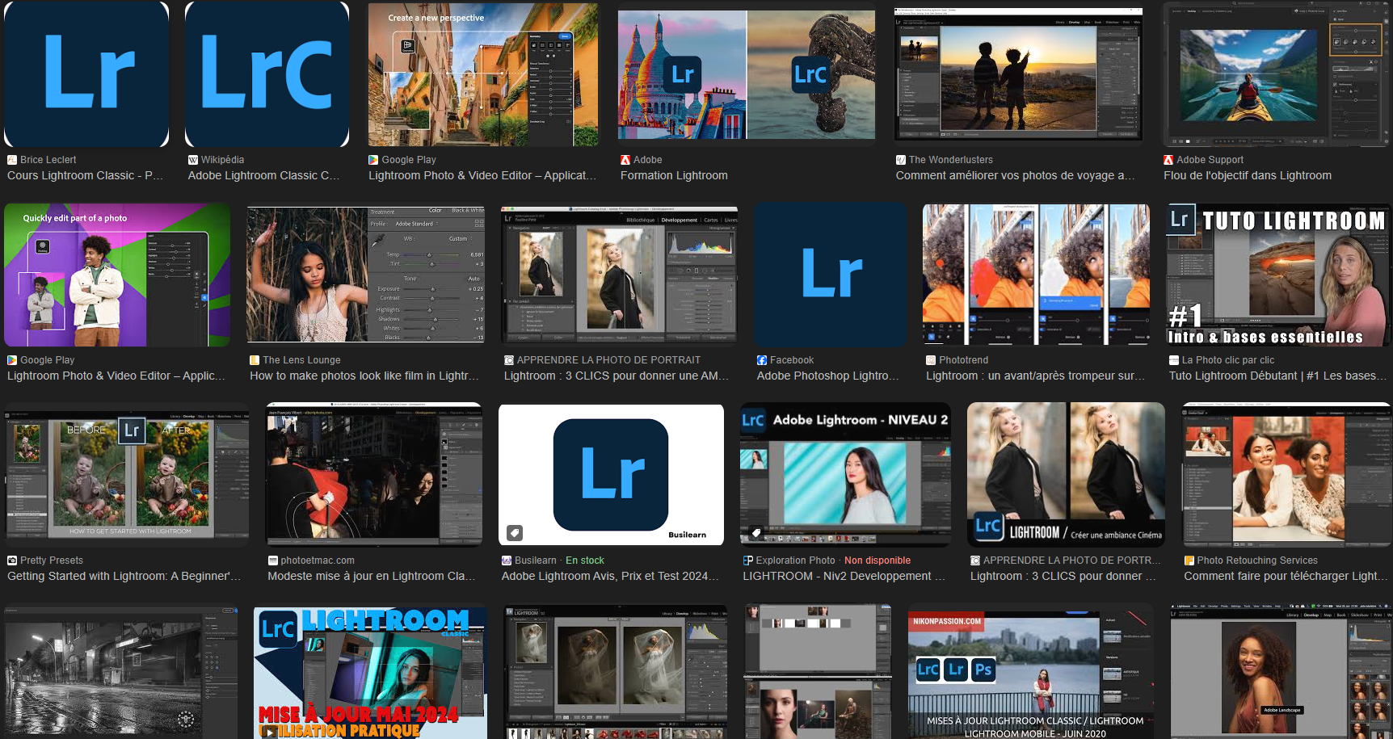Click Google Play favicon below 'Create a new perspective' image
1393x739 pixels.
(x=373, y=160)
